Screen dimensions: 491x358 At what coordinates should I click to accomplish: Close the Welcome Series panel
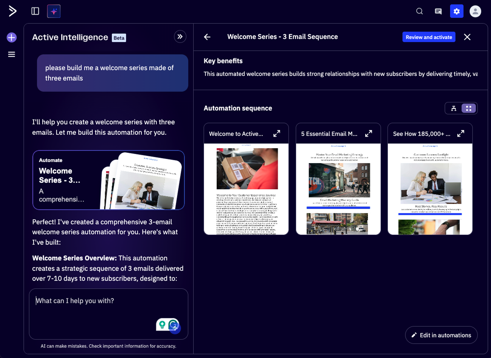(467, 37)
